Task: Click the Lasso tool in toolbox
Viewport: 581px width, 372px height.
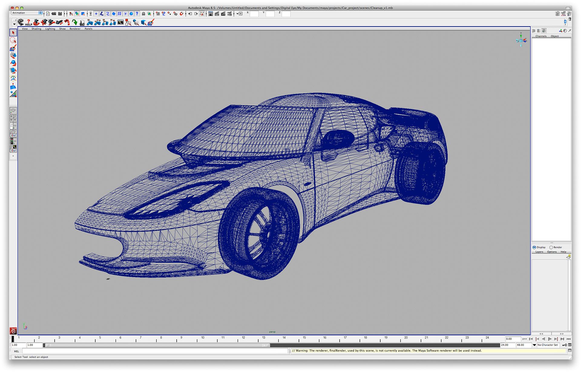Action: click(x=13, y=40)
